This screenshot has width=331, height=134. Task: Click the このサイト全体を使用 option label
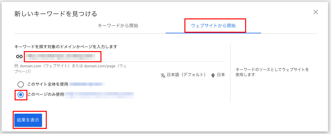[48, 84]
